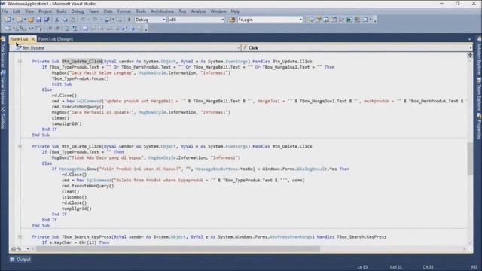Open the Project menu
The image size is (482, 271).
click(x=45, y=11)
